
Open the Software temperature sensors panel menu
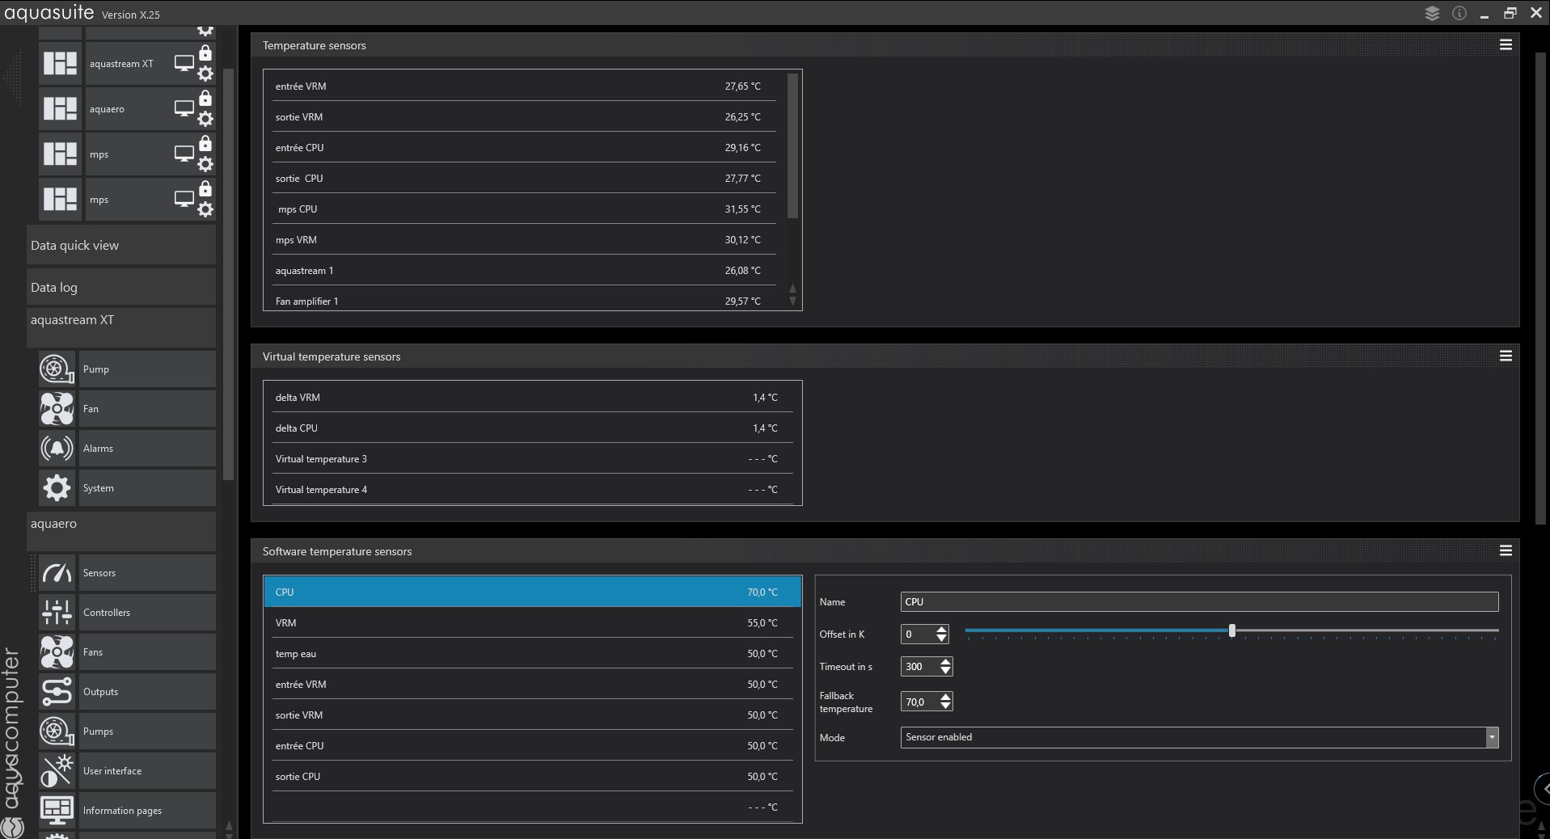[1506, 550]
